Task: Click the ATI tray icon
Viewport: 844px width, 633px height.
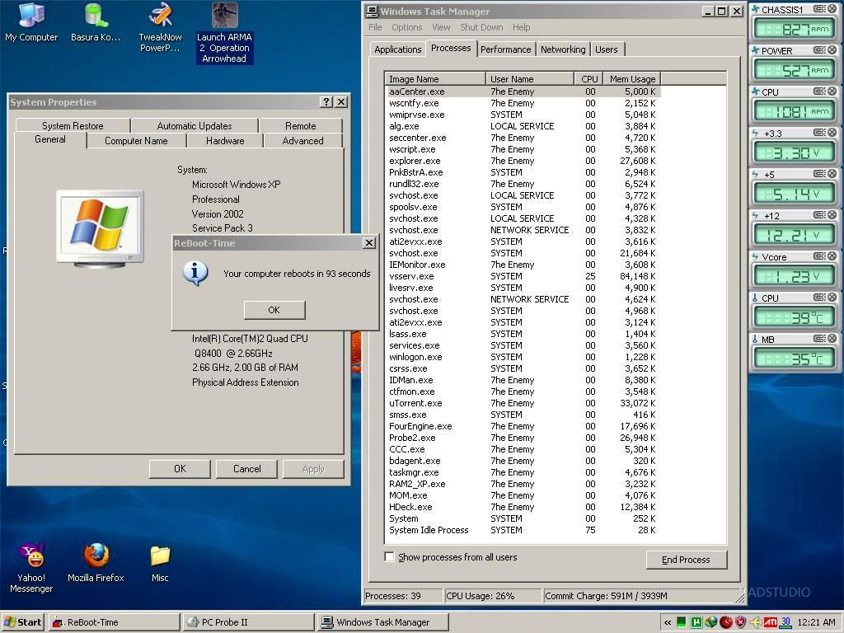Action: click(x=770, y=622)
